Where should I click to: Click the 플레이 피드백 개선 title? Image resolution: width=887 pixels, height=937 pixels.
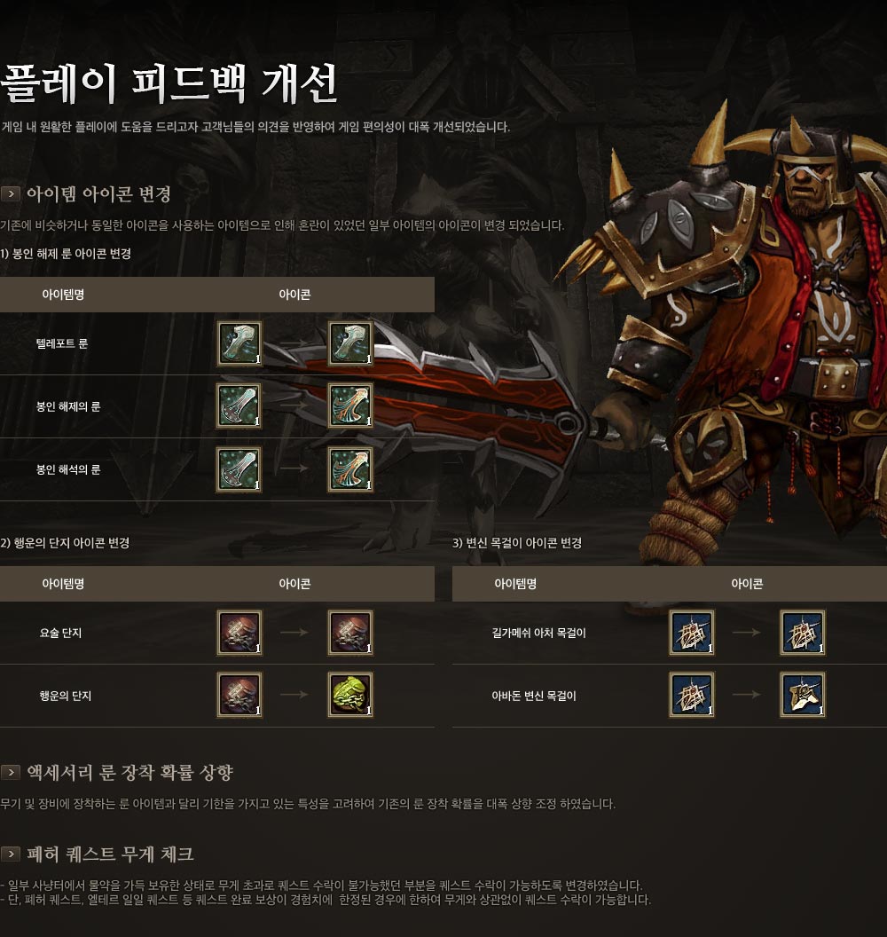(x=169, y=83)
